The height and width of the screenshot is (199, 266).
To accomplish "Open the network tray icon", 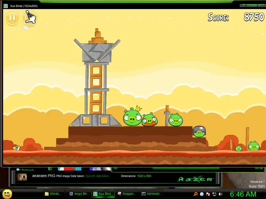I will [214, 194].
